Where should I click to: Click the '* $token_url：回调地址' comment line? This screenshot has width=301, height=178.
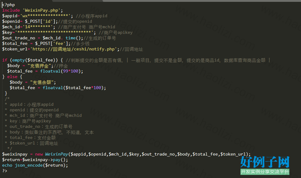tap(31, 143)
